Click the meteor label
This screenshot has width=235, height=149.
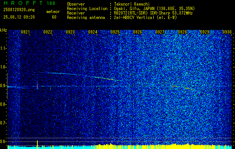53,12
